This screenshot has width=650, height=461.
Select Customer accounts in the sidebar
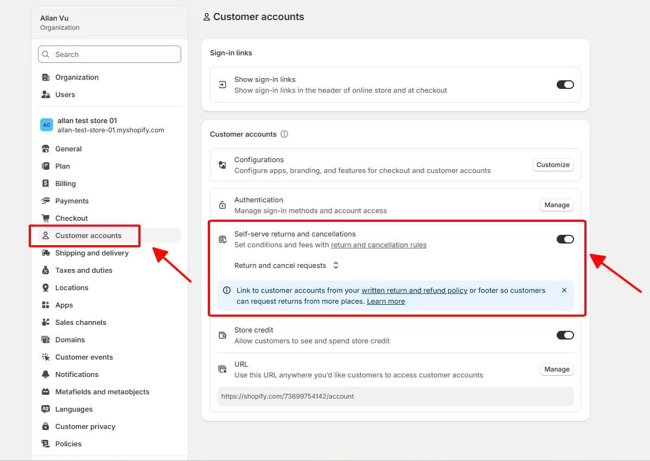click(x=110, y=236)
